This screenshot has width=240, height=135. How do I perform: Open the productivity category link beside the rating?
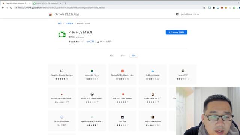[x=90, y=42]
